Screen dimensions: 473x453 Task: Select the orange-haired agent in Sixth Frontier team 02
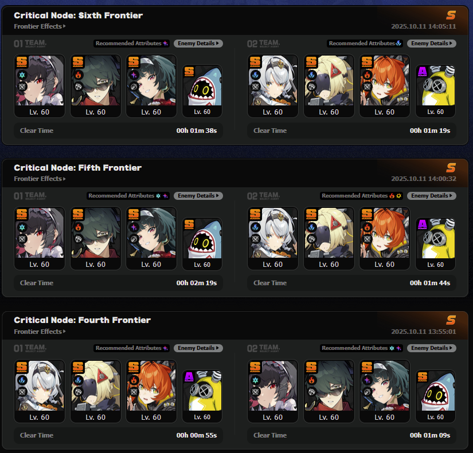pyautogui.click(x=385, y=86)
